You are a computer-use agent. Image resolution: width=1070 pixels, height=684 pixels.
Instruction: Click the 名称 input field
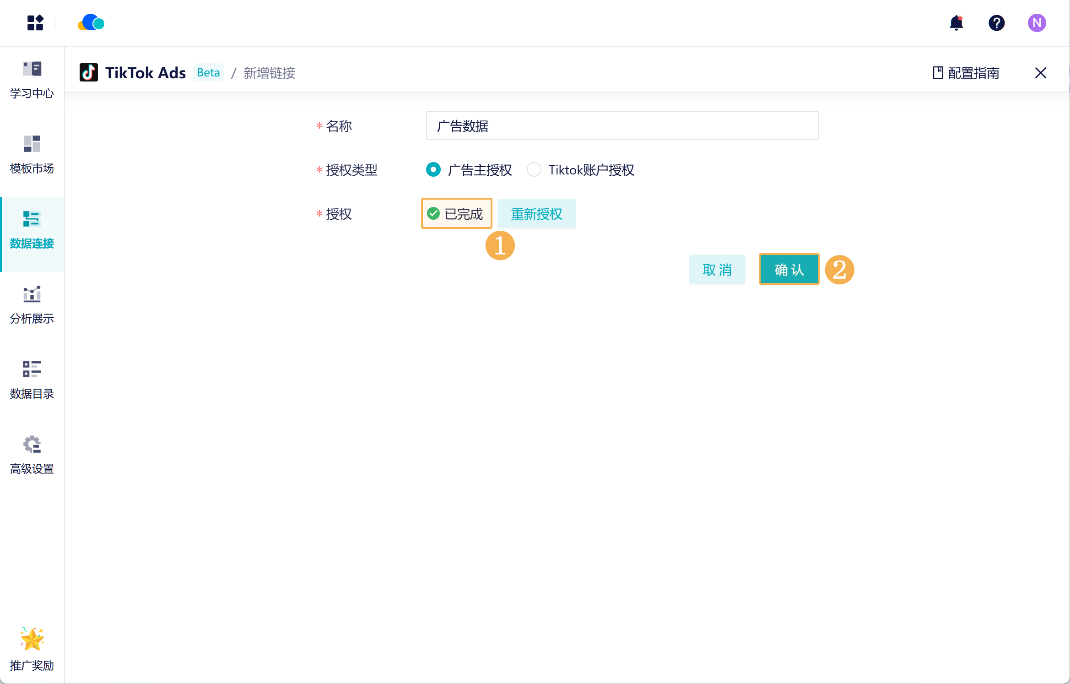621,126
